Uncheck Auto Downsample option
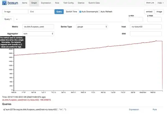This screenshot has height=115, width=167. [80, 12]
